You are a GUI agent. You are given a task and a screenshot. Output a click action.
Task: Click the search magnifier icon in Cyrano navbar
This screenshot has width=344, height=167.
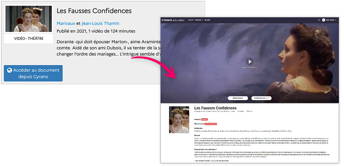click(319, 20)
